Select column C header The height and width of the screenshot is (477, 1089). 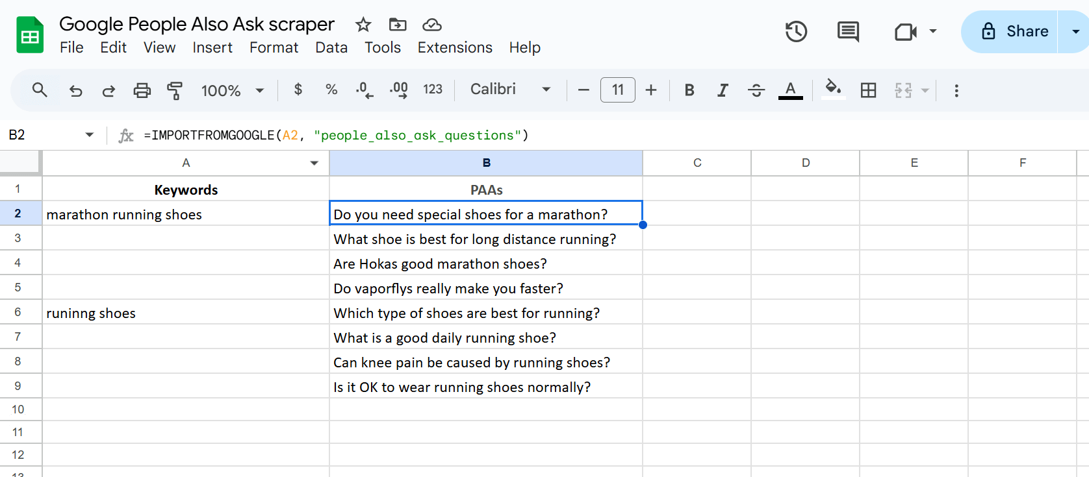[697, 163]
